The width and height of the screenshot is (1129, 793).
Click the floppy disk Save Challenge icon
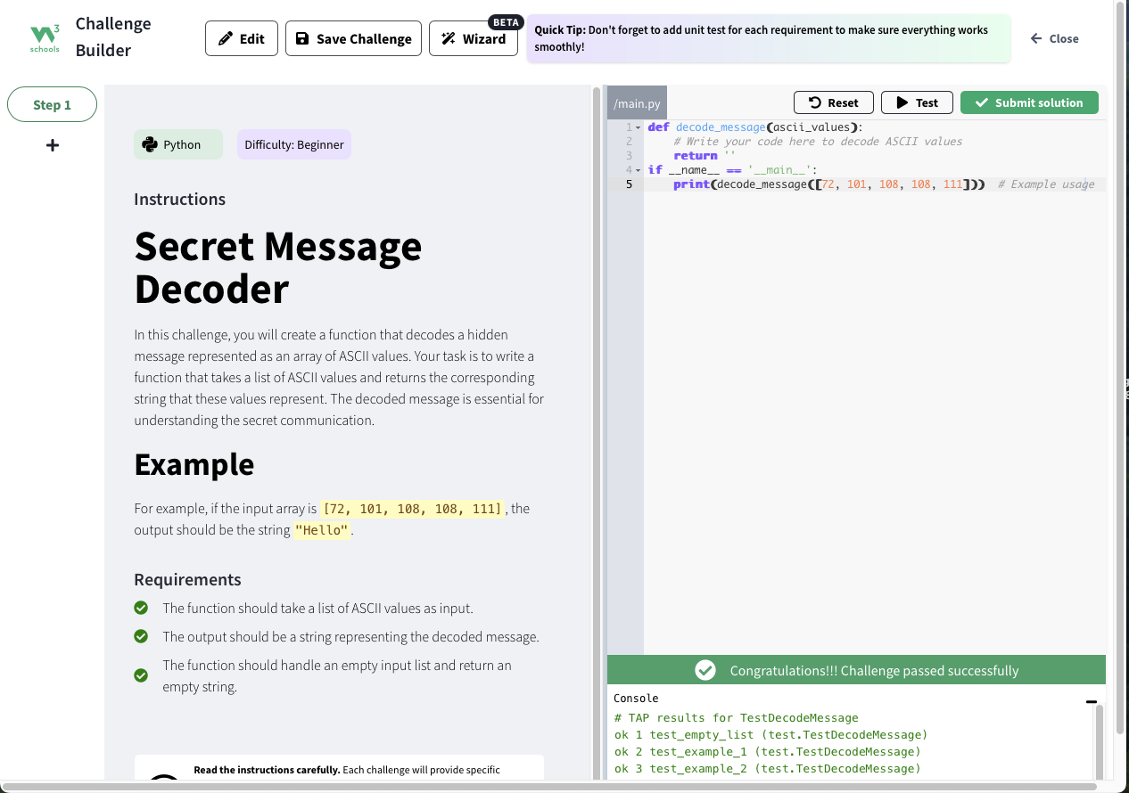(x=302, y=38)
